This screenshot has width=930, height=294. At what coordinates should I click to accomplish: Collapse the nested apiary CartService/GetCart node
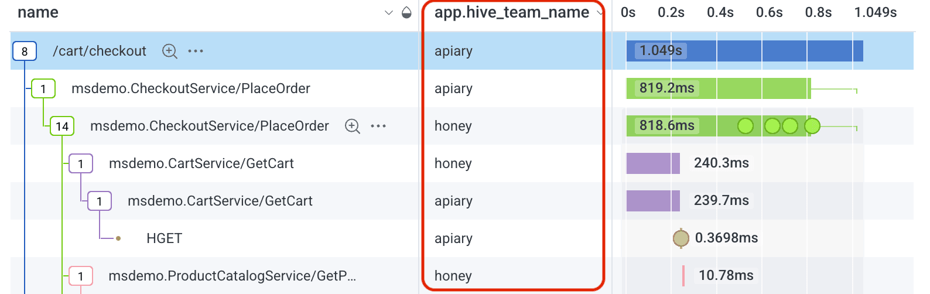click(100, 201)
